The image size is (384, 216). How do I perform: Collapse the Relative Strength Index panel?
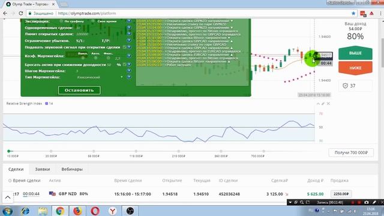pyautogui.click(x=318, y=104)
